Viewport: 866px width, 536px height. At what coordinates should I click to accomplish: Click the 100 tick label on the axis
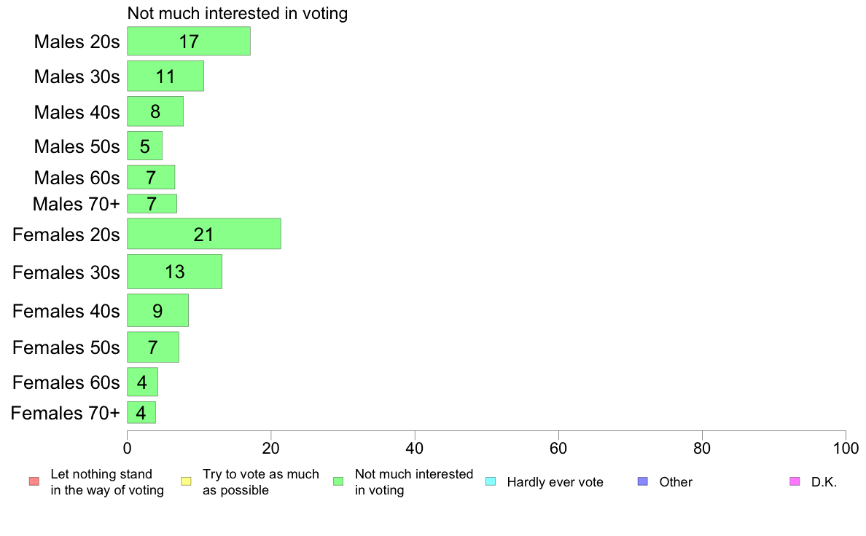coord(846,448)
